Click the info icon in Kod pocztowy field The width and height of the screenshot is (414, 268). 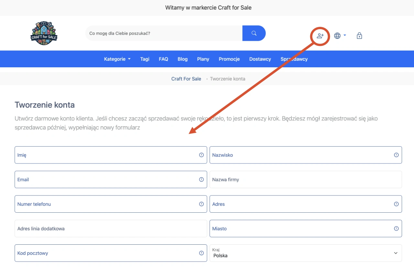(x=201, y=253)
